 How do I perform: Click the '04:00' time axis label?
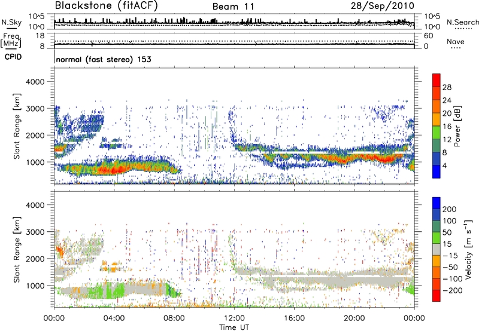[x=114, y=318]
